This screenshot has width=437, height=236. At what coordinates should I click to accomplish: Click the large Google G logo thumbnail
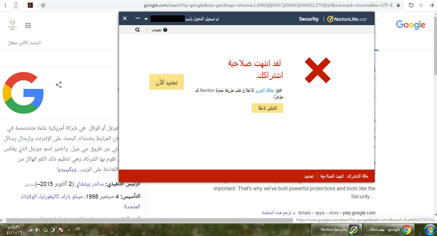pos(23,93)
